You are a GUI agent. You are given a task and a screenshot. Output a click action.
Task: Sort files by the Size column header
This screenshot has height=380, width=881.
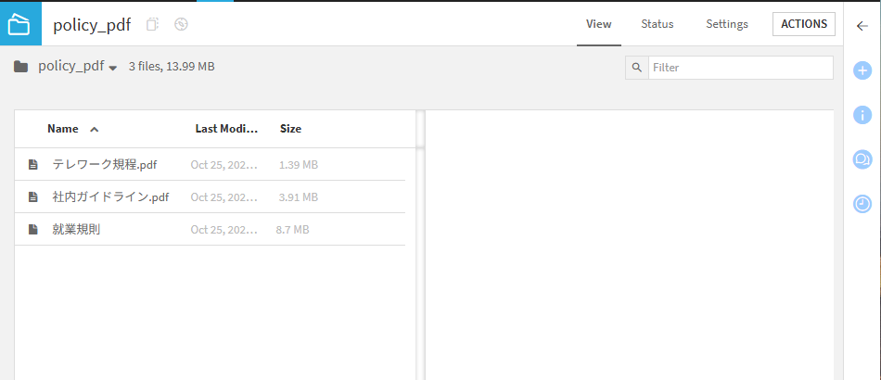click(290, 129)
